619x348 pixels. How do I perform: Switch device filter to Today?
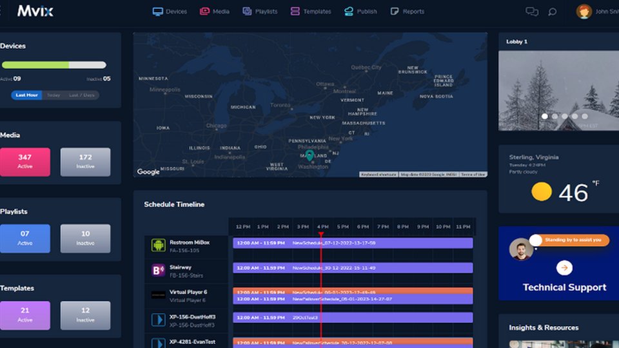pyautogui.click(x=53, y=95)
